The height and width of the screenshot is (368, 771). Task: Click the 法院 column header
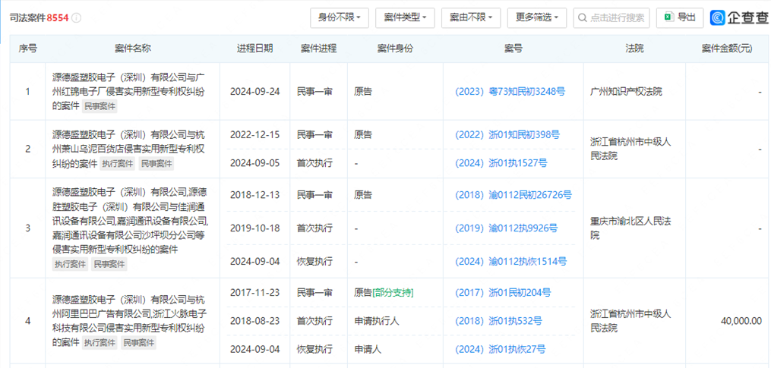click(634, 49)
